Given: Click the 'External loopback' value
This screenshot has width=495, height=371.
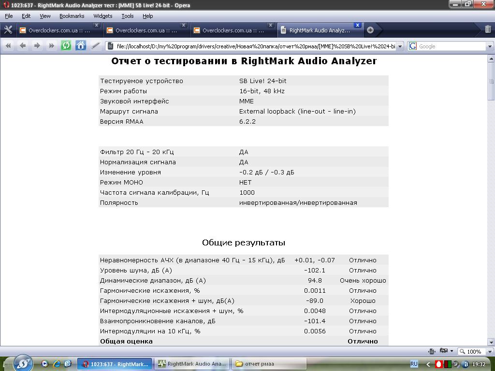Looking at the screenshot, I should pos(297,112).
